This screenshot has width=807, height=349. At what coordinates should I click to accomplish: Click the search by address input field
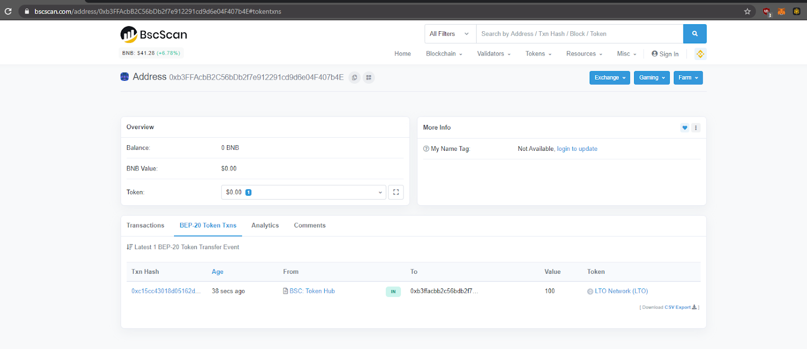580,34
